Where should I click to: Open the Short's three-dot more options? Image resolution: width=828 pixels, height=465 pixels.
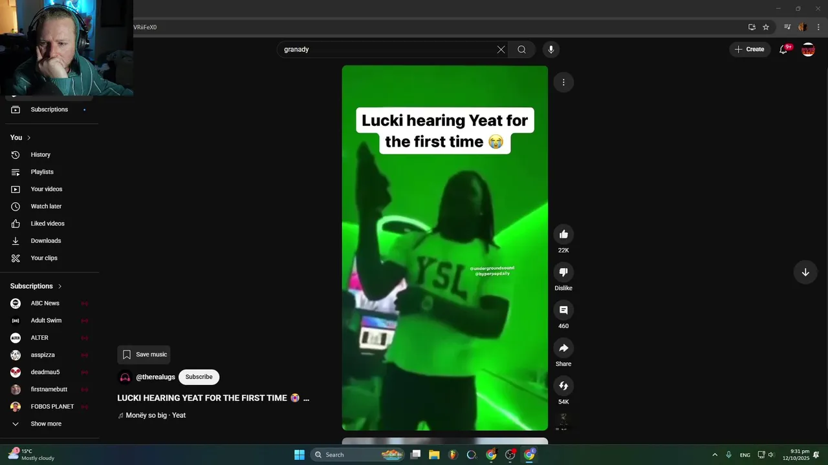coord(563,82)
